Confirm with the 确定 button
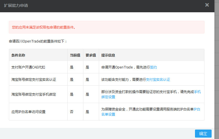The image size is (219, 139). click(x=203, y=134)
